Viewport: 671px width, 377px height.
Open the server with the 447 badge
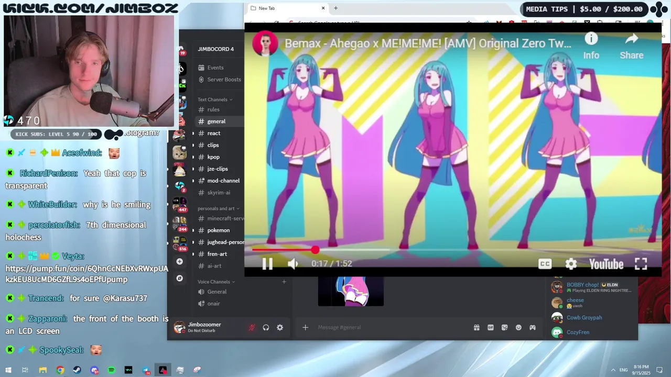click(x=180, y=204)
